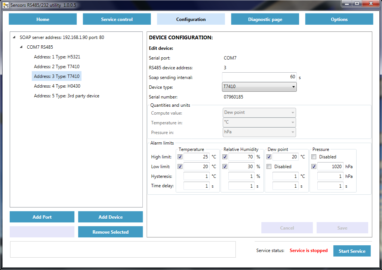This screenshot has height=270, width=382.
Task: Edit Relative Humidity low limit value 30
Action: (x=241, y=167)
